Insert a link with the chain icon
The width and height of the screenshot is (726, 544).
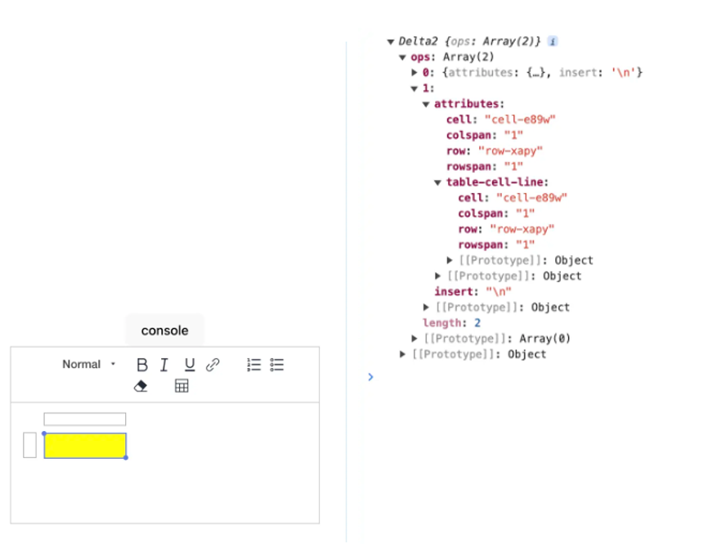click(x=213, y=365)
